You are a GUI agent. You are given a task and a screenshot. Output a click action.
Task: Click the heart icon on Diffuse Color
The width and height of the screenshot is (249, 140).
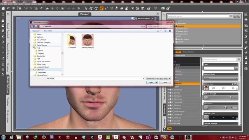point(235,84)
